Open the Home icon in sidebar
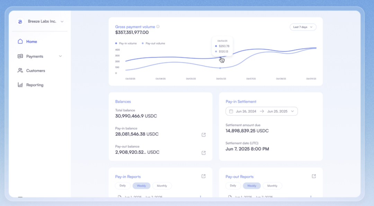374x206 pixels. [20, 41]
